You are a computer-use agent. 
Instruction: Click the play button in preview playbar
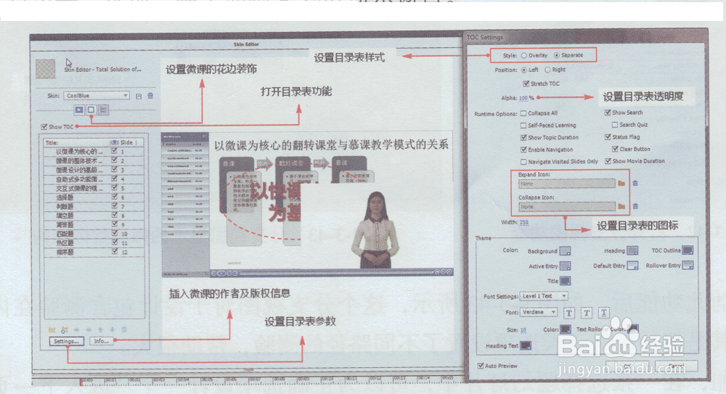pyautogui.click(x=221, y=273)
